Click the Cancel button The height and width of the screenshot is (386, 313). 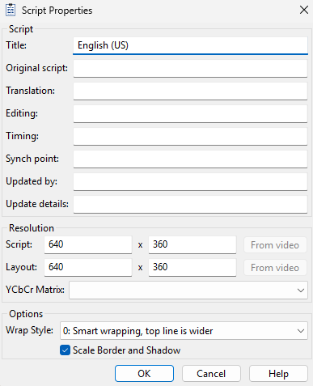(x=211, y=374)
